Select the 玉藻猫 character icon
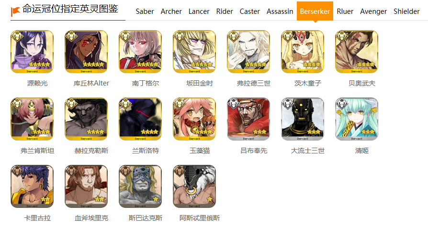The height and width of the screenshot is (227, 428). pos(194,119)
